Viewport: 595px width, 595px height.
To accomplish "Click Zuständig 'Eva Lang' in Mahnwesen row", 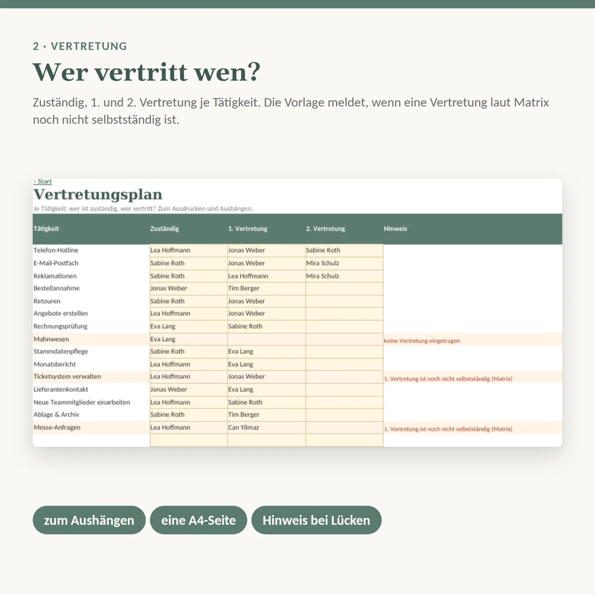I will [188, 339].
